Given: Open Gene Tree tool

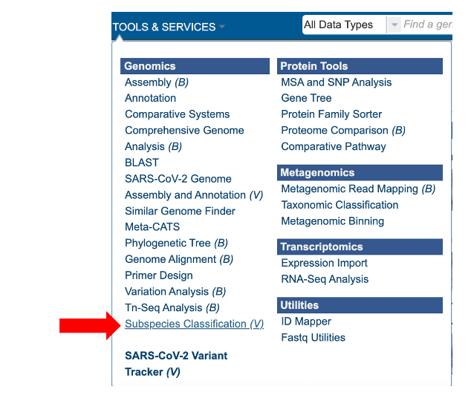Looking at the screenshot, I should coord(306,98).
